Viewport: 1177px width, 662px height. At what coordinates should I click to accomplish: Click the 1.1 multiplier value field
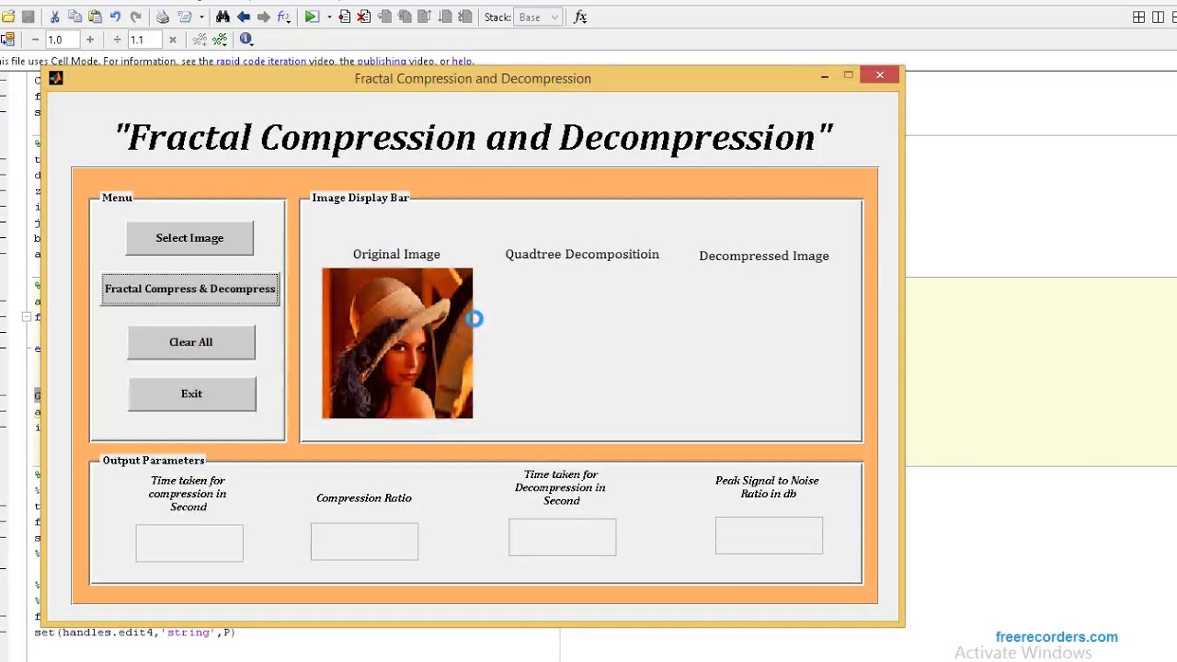point(144,40)
